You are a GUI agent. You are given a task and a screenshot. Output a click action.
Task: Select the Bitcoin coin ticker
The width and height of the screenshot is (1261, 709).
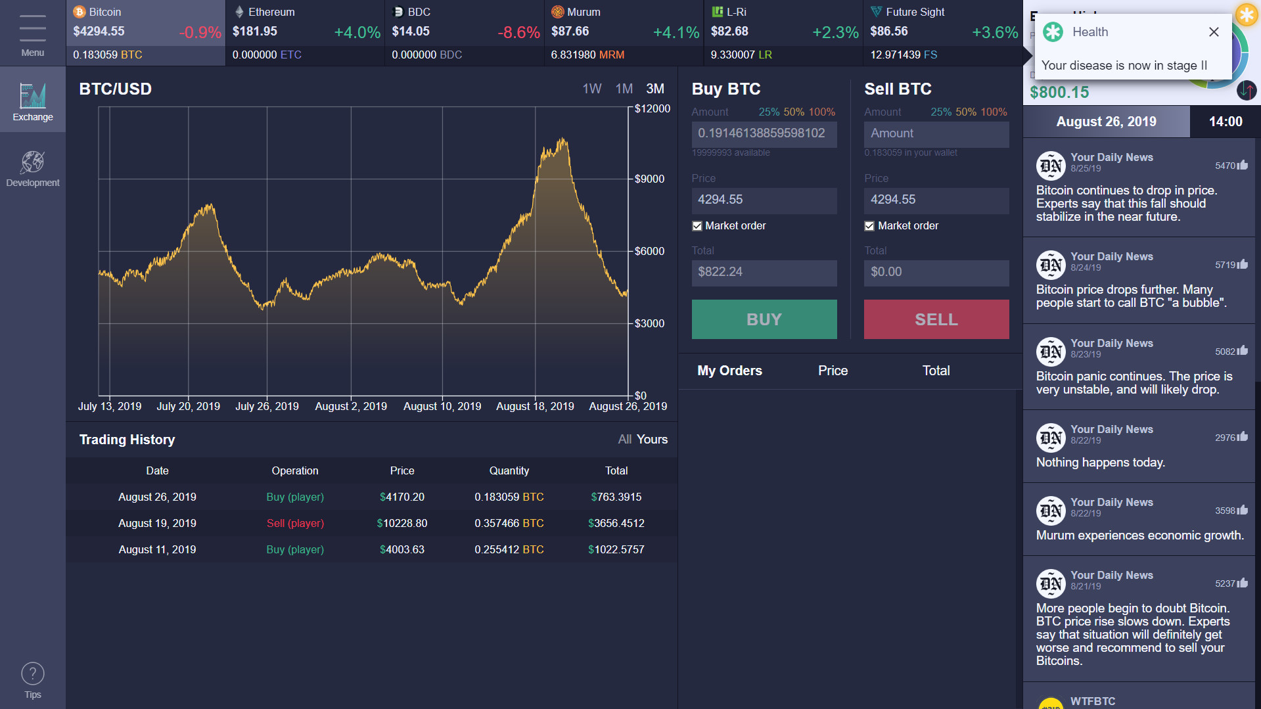click(x=145, y=32)
